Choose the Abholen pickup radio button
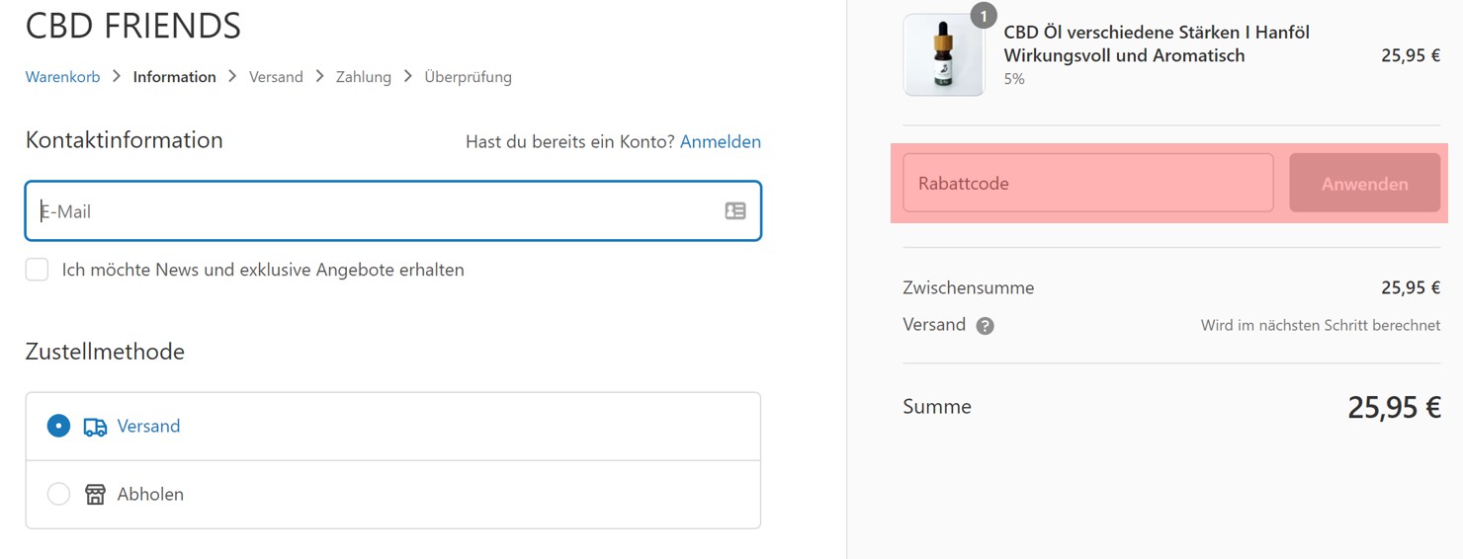1463x559 pixels. coord(58,494)
